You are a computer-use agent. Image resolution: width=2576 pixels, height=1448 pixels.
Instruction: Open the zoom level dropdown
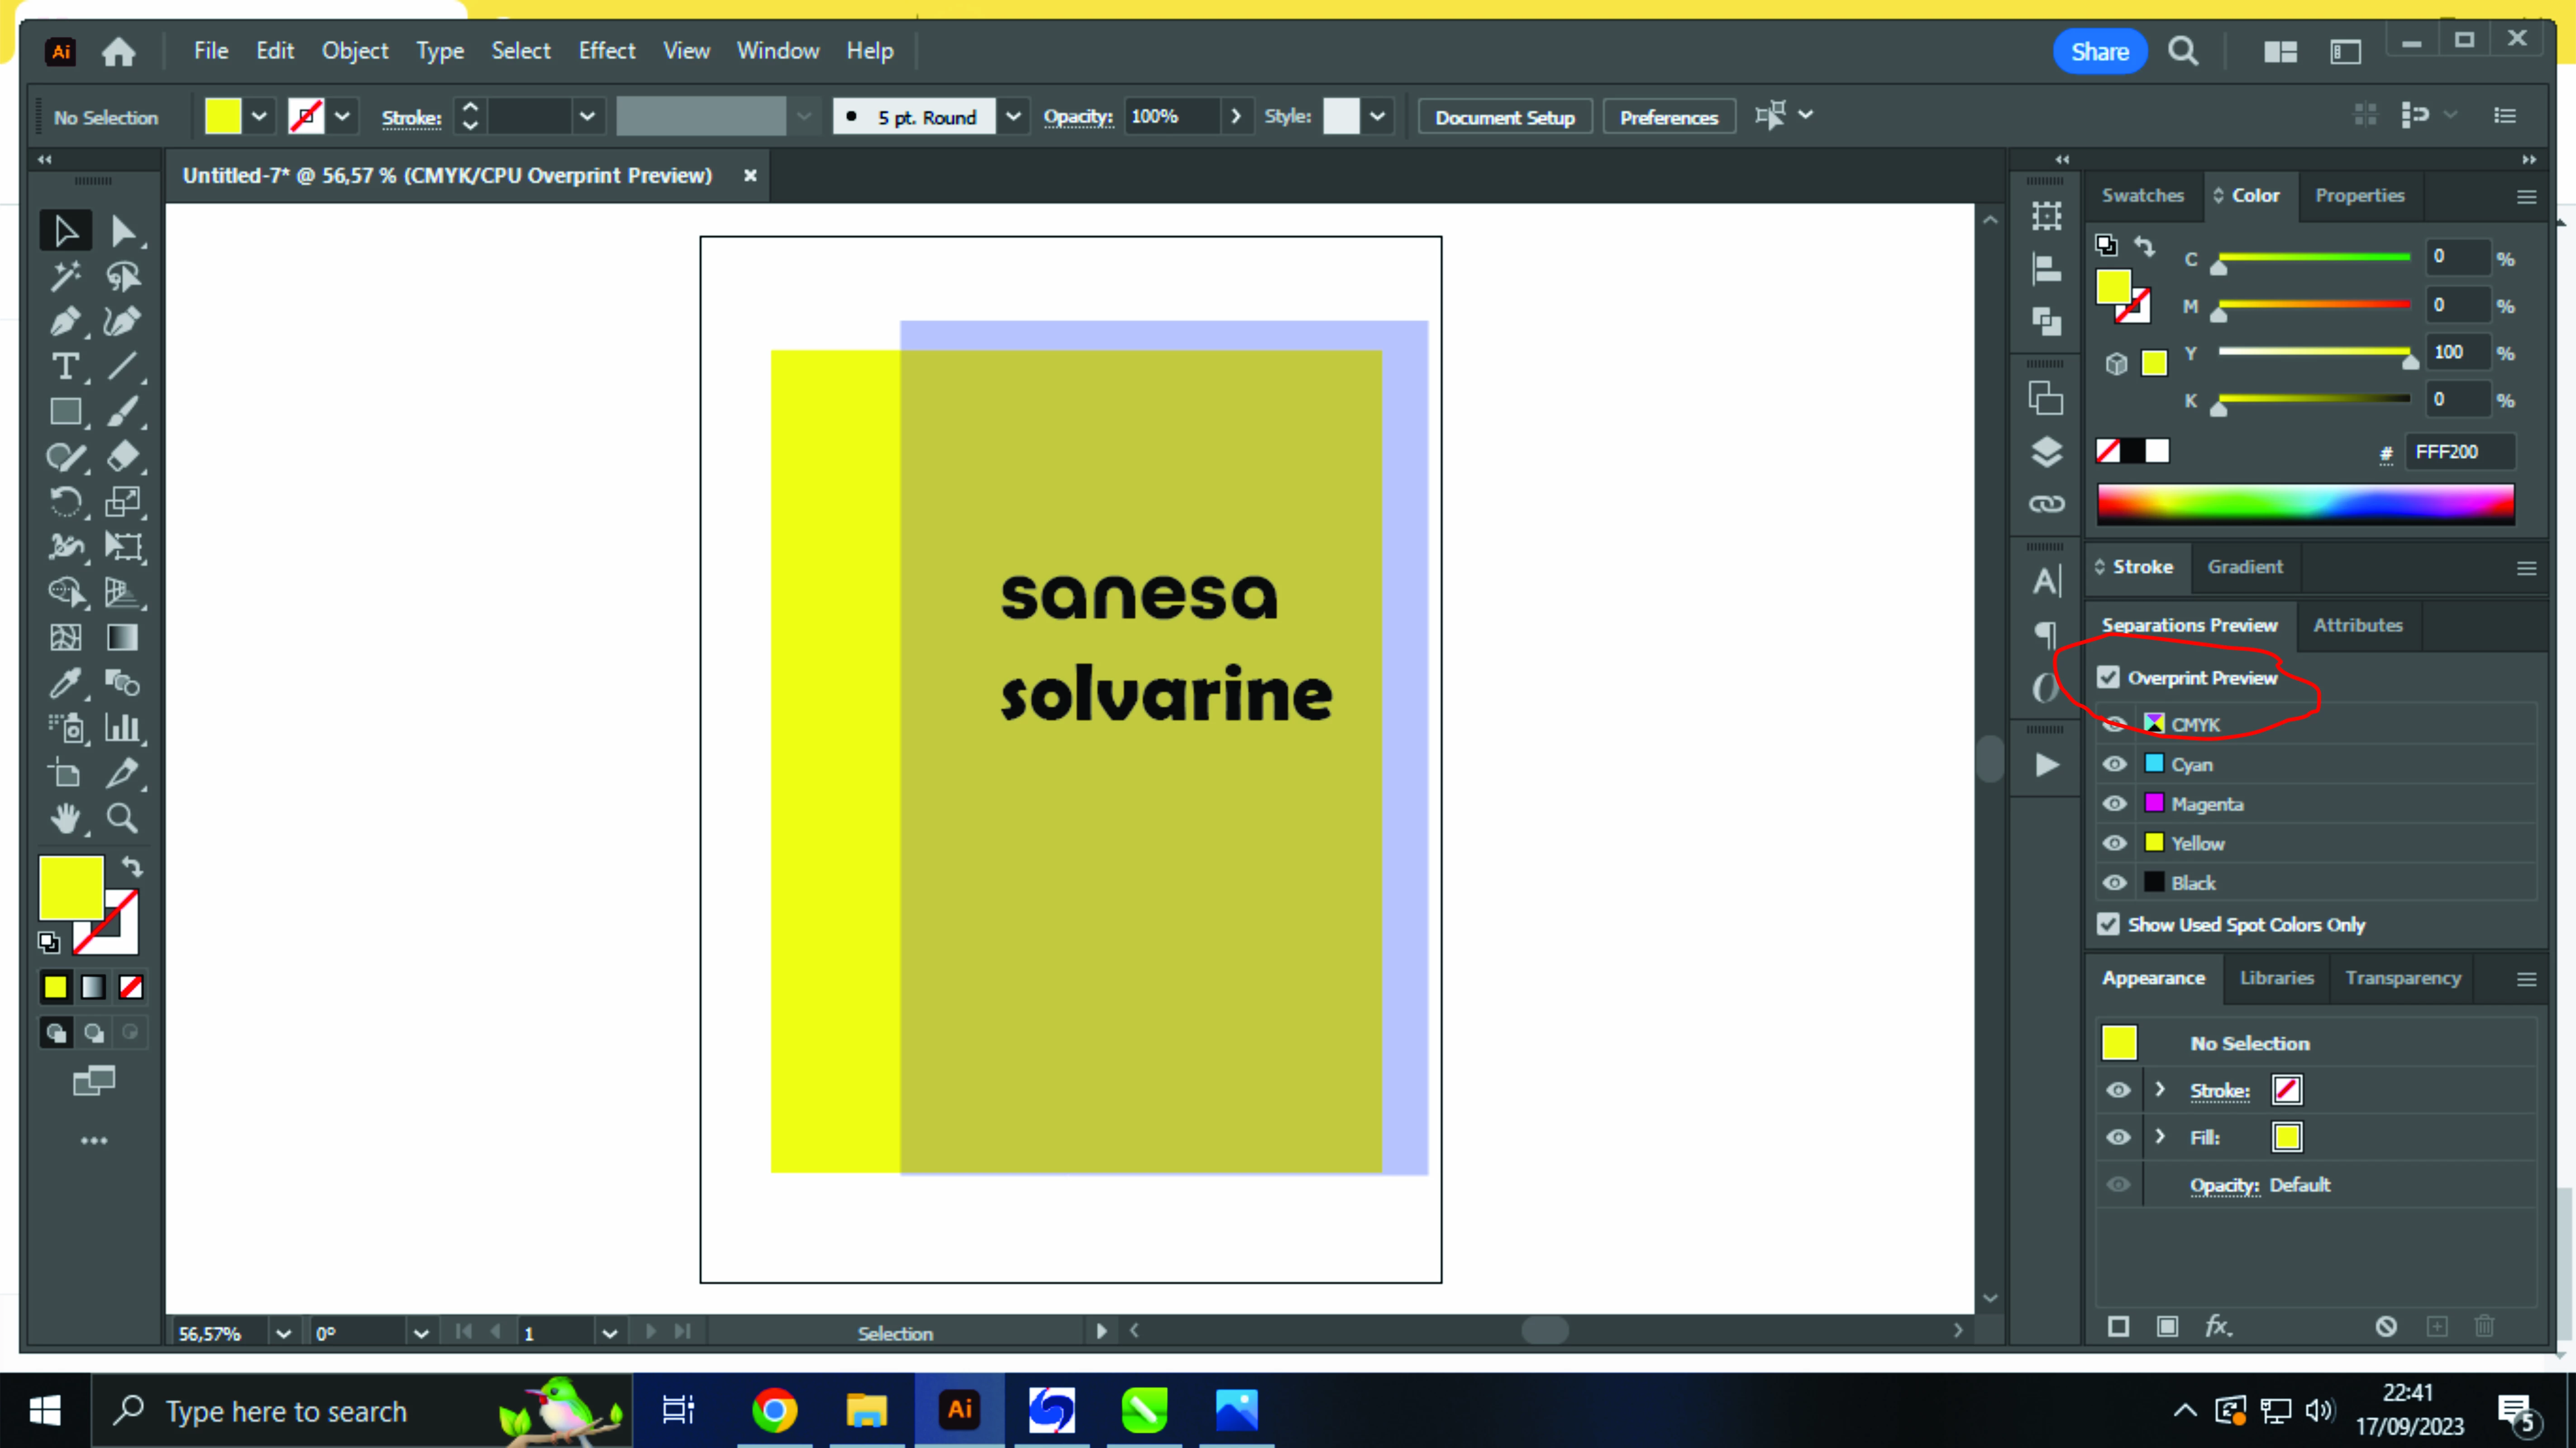coord(284,1333)
